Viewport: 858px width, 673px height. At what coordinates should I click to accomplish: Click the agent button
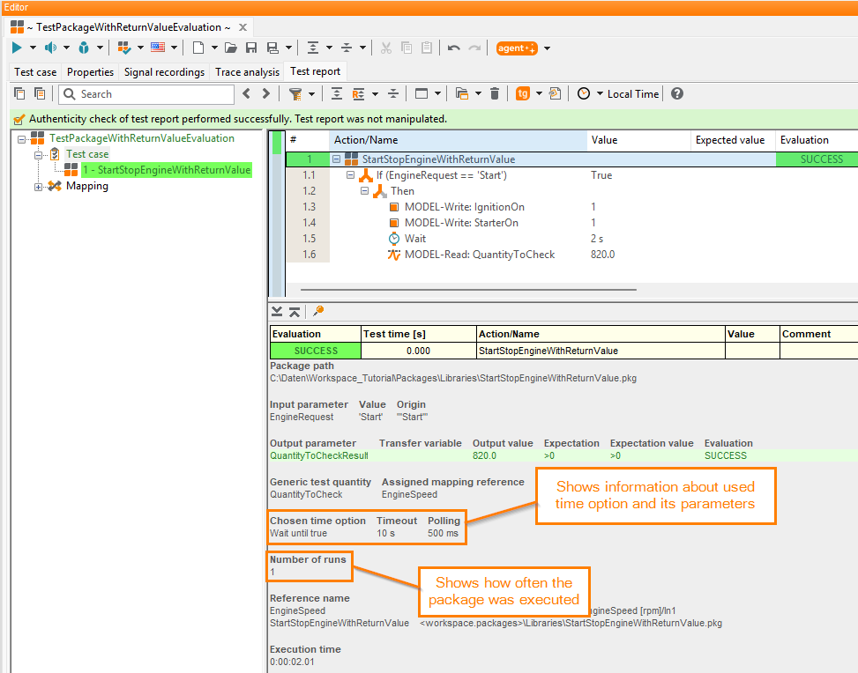click(x=517, y=48)
